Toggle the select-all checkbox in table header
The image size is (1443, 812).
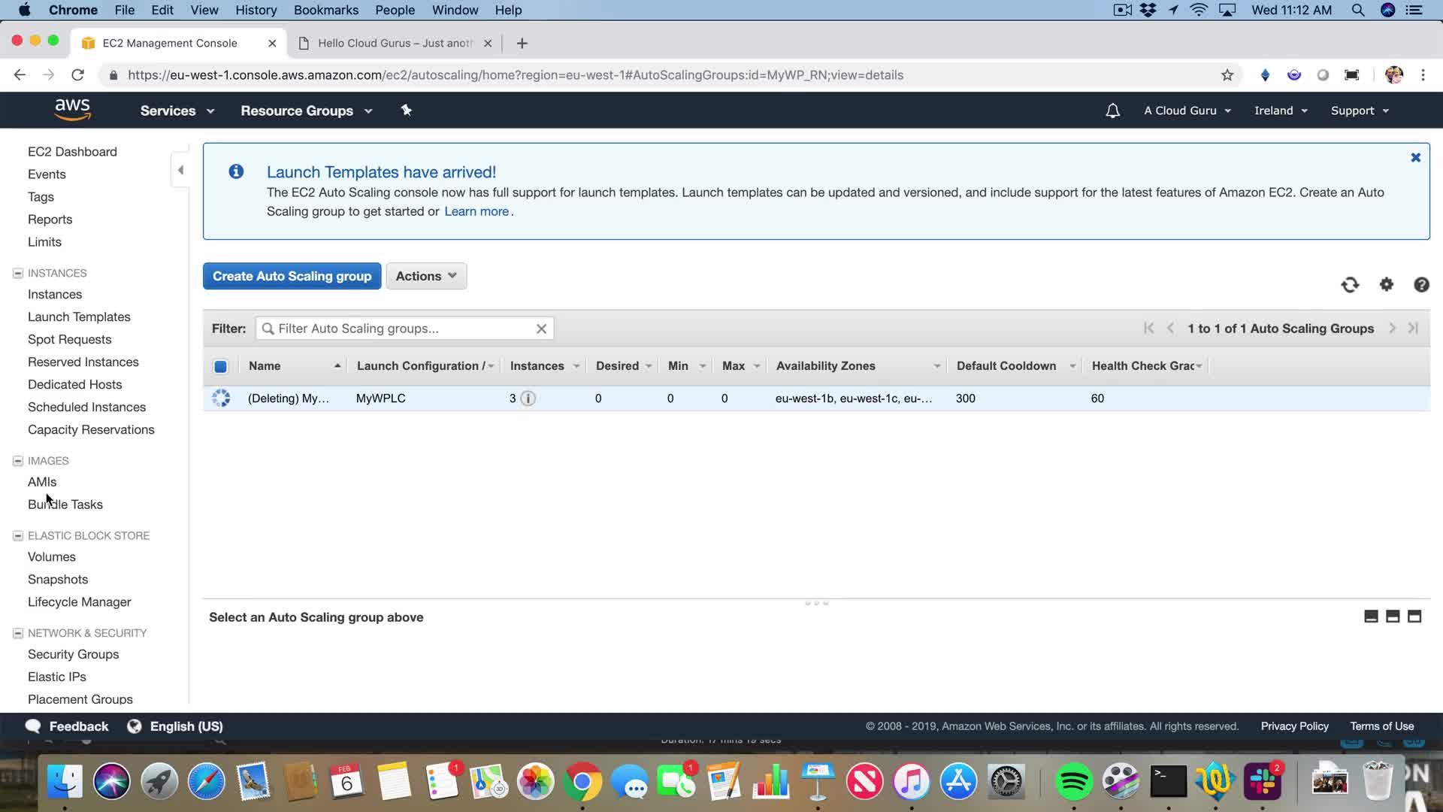coord(220,366)
